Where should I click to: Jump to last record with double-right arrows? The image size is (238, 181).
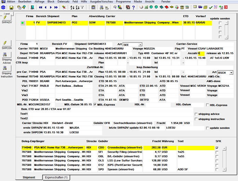point(56,7)
